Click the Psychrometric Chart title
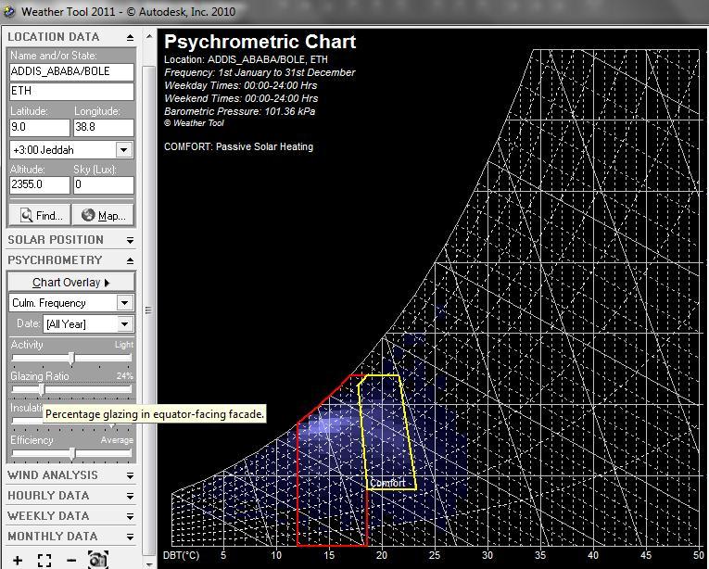The width and height of the screenshot is (709, 569). pyautogui.click(x=260, y=42)
